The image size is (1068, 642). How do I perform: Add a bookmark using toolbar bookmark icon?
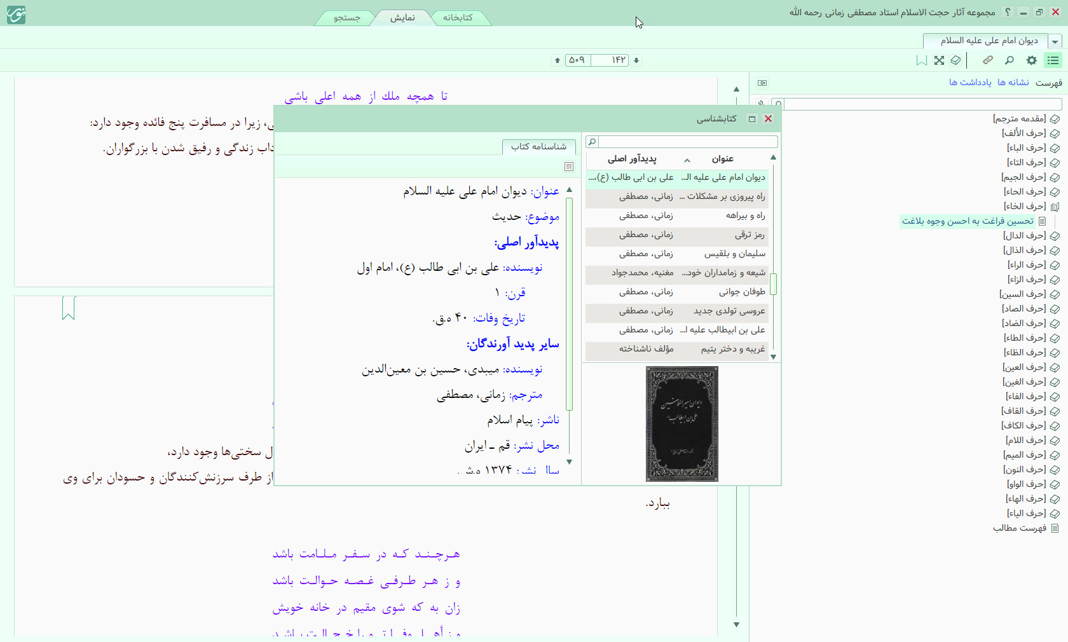(x=921, y=60)
